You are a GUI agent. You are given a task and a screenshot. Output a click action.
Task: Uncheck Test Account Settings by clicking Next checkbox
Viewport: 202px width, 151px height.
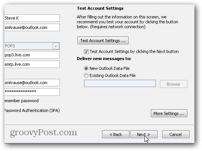86,52
